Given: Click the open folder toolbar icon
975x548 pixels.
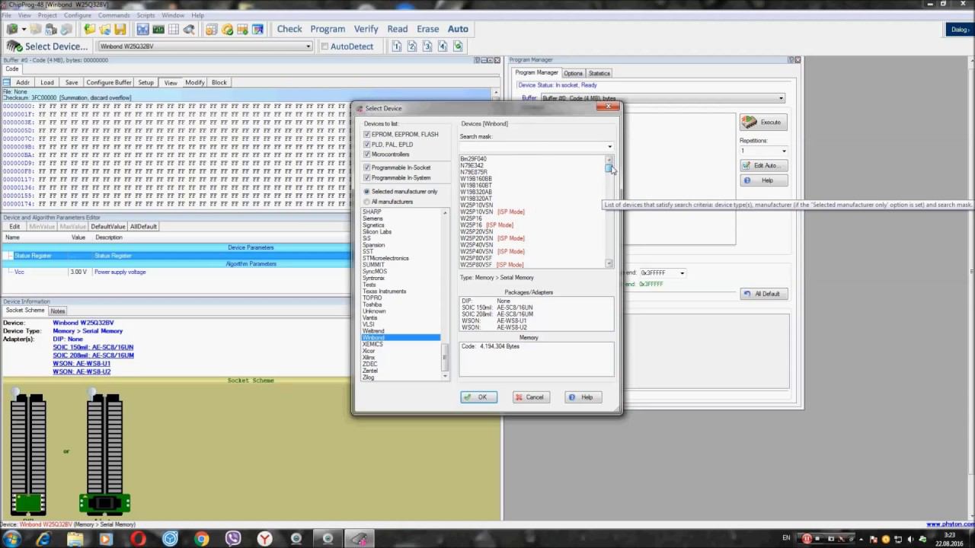Looking at the screenshot, I should pyautogui.click(x=90, y=30).
